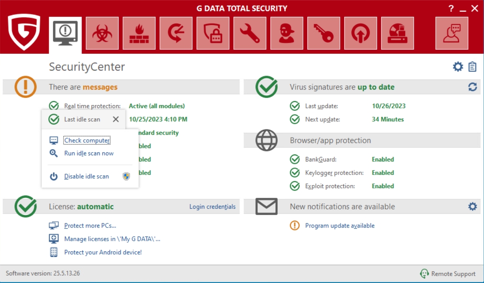Close the Last idle scan popup
Image resolution: width=484 pixels, height=283 pixels.
pyautogui.click(x=116, y=119)
